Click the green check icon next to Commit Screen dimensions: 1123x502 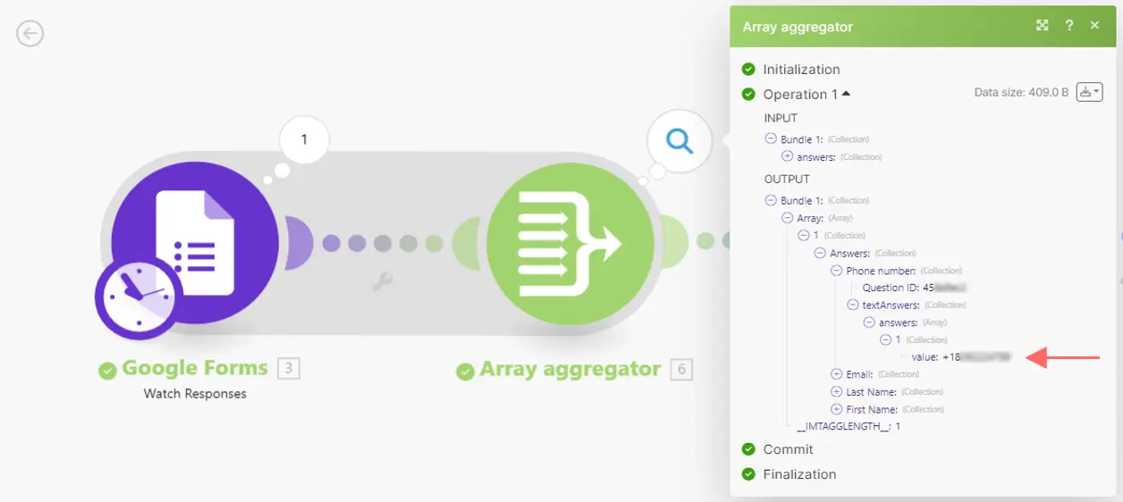(748, 449)
